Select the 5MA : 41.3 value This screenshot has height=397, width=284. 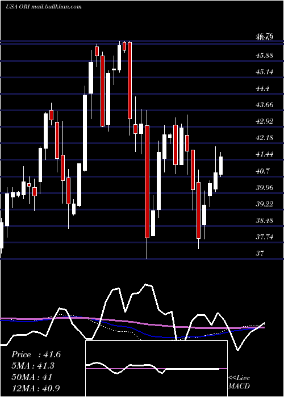(33, 366)
